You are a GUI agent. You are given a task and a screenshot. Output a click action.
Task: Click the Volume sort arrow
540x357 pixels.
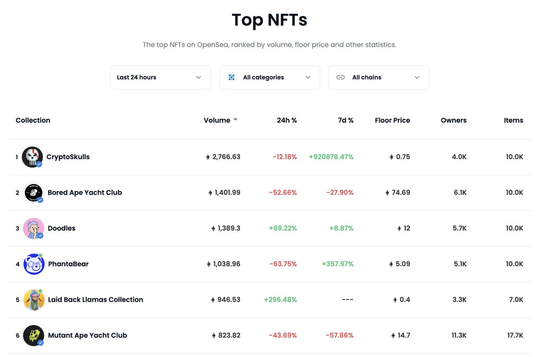coord(235,120)
